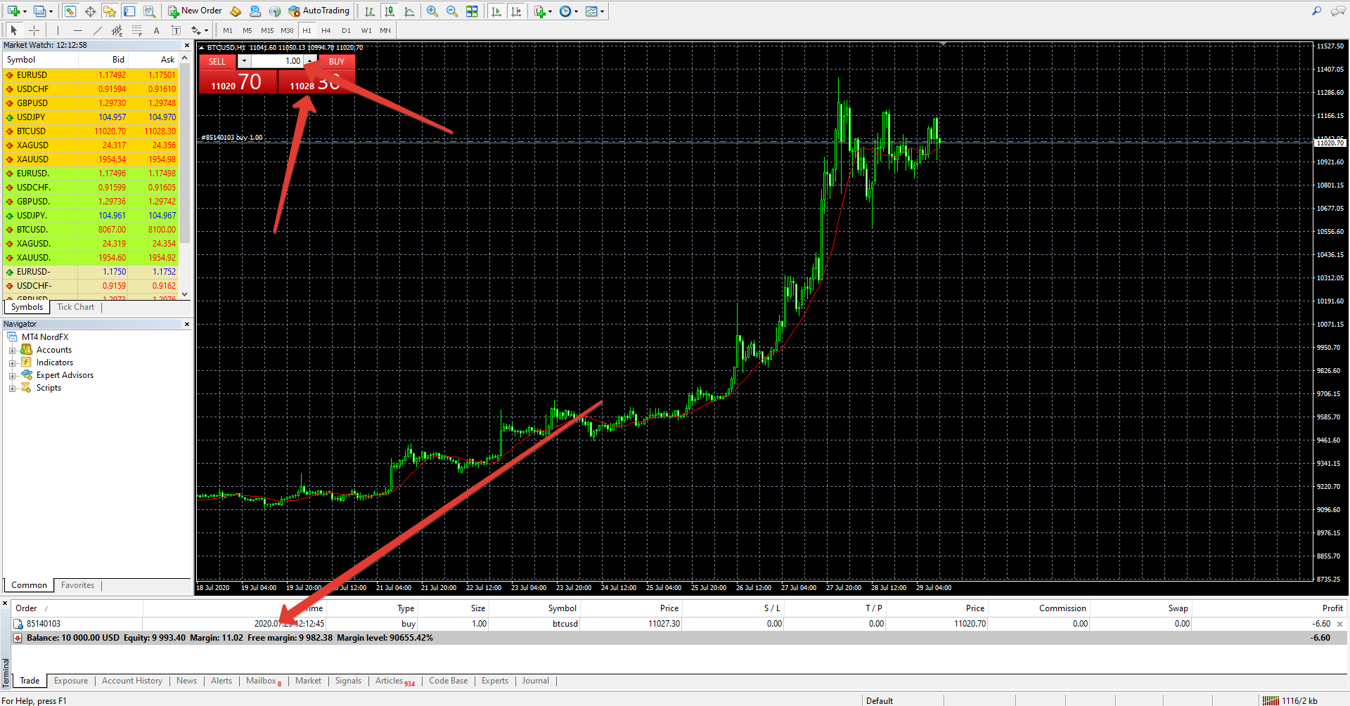
Task: Click the Profit column header
Action: [x=1332, y=608]
